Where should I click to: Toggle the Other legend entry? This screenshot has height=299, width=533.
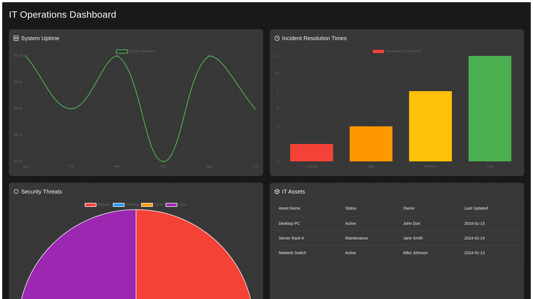click(x=176, y=205)
